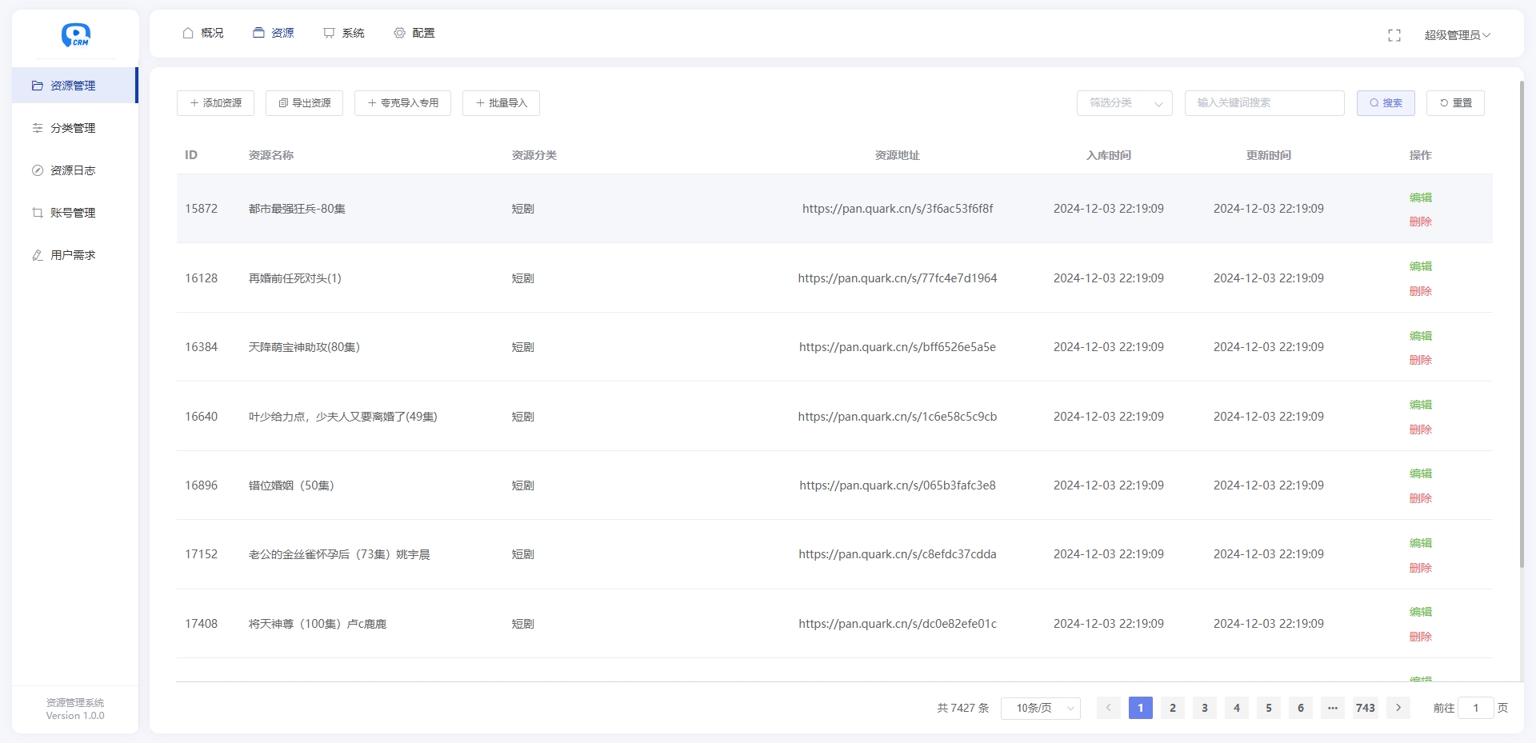
Task: Click the 搜索 button with magnifier icon
Action: pyautogui.click(x=1385, y=103)
